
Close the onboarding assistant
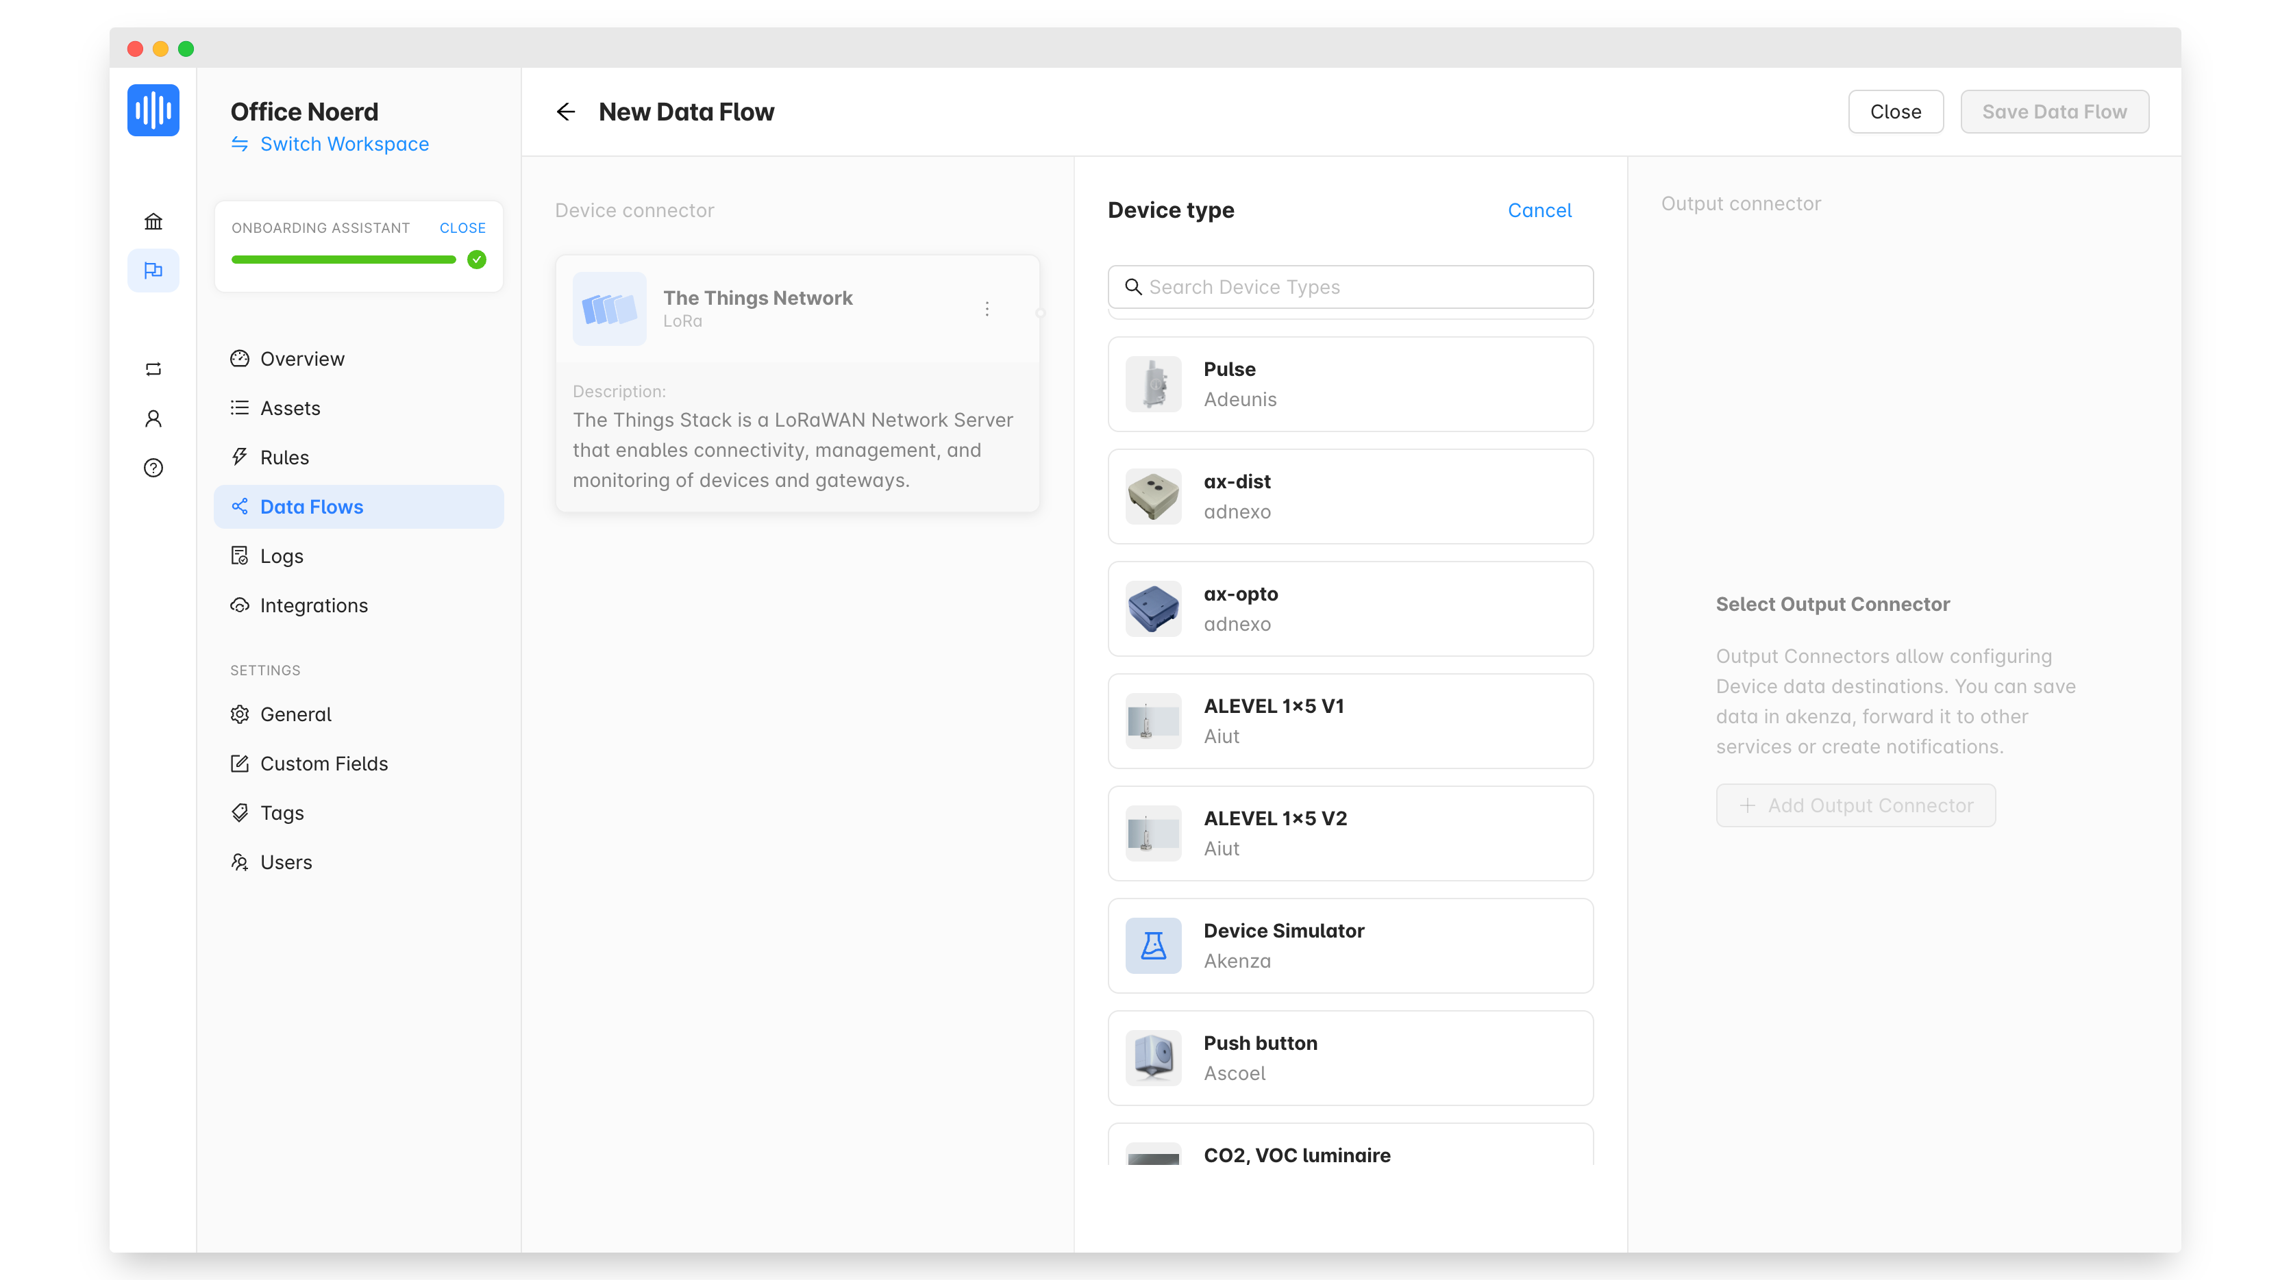pos(462,227)
